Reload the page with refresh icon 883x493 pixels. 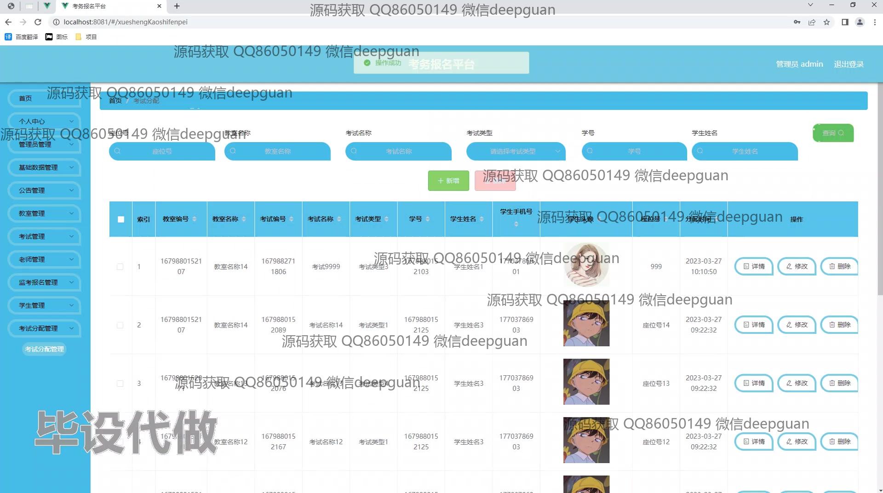(38, 22)
